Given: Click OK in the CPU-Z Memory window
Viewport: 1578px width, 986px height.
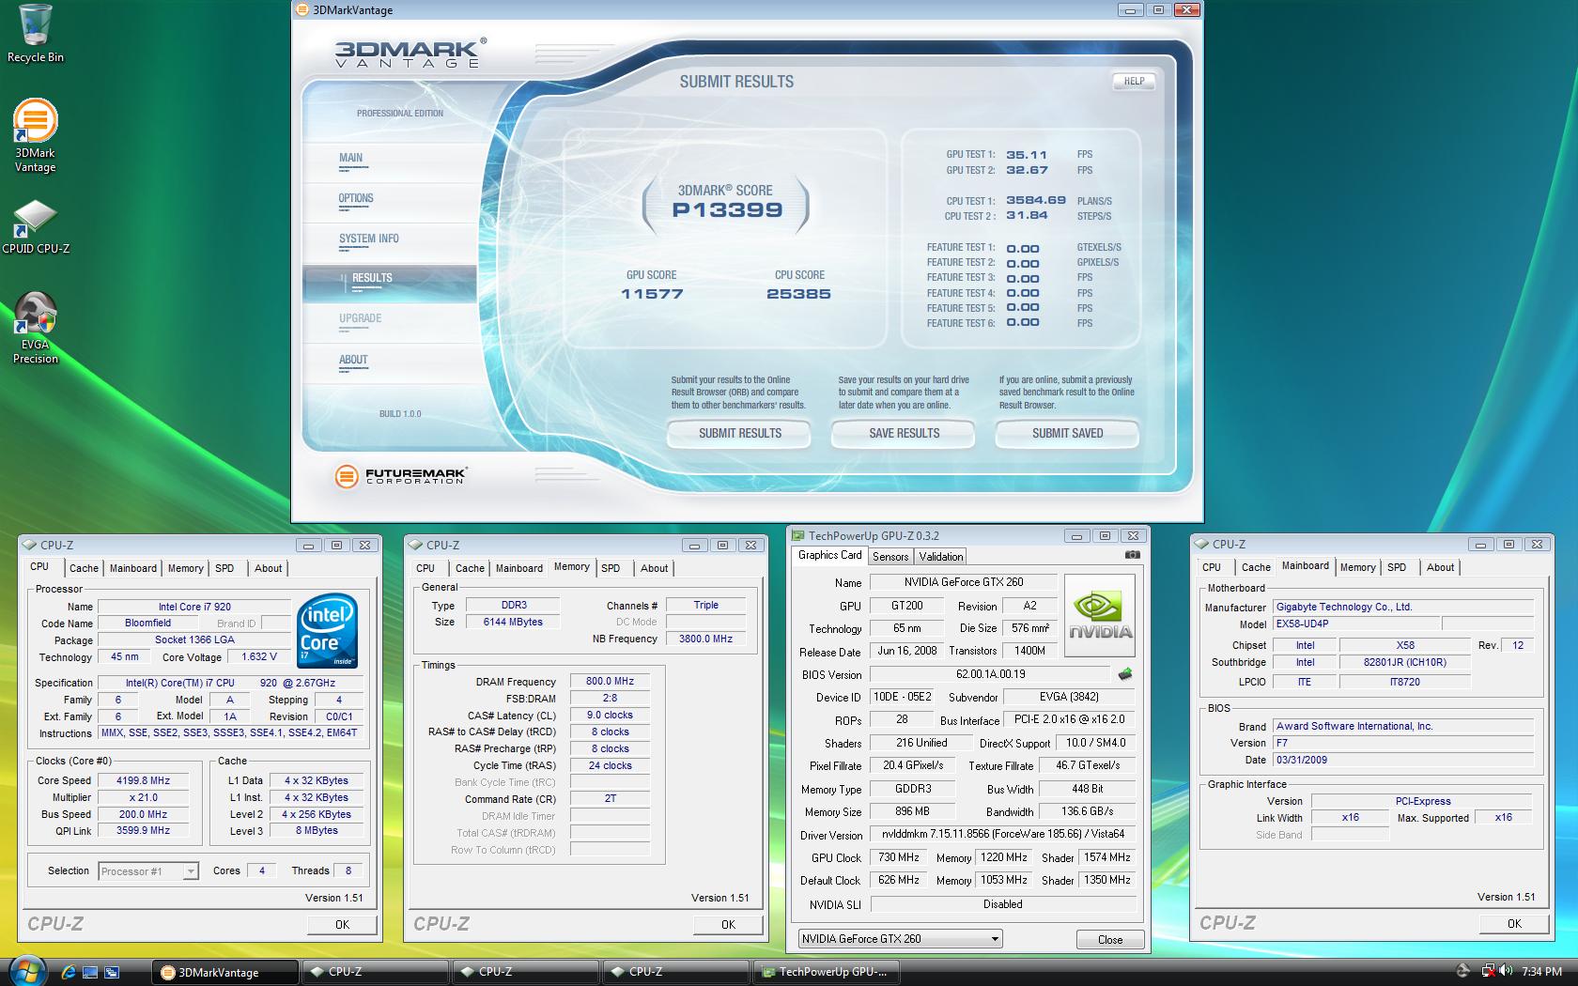Looking at the screenshot, I should tap(728, 925).
